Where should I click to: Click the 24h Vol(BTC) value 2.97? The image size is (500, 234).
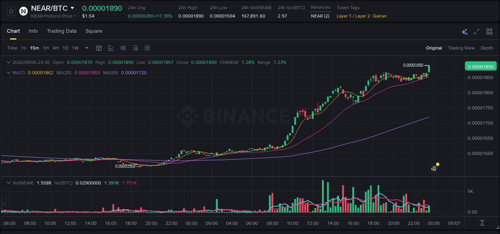[x=282, y=16]
